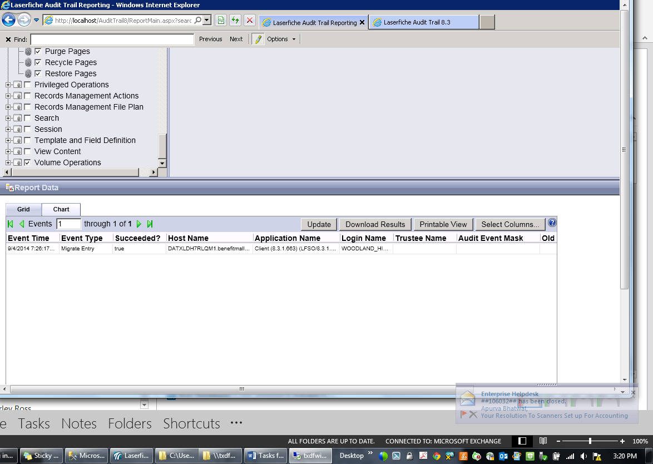Open the Find bar Options dropdown
This screenshot has width=653, height=464.
tap(281, 39)
